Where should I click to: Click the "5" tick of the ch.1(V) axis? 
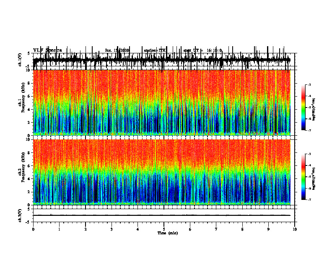pyautogui.click(x=29, y=54)
